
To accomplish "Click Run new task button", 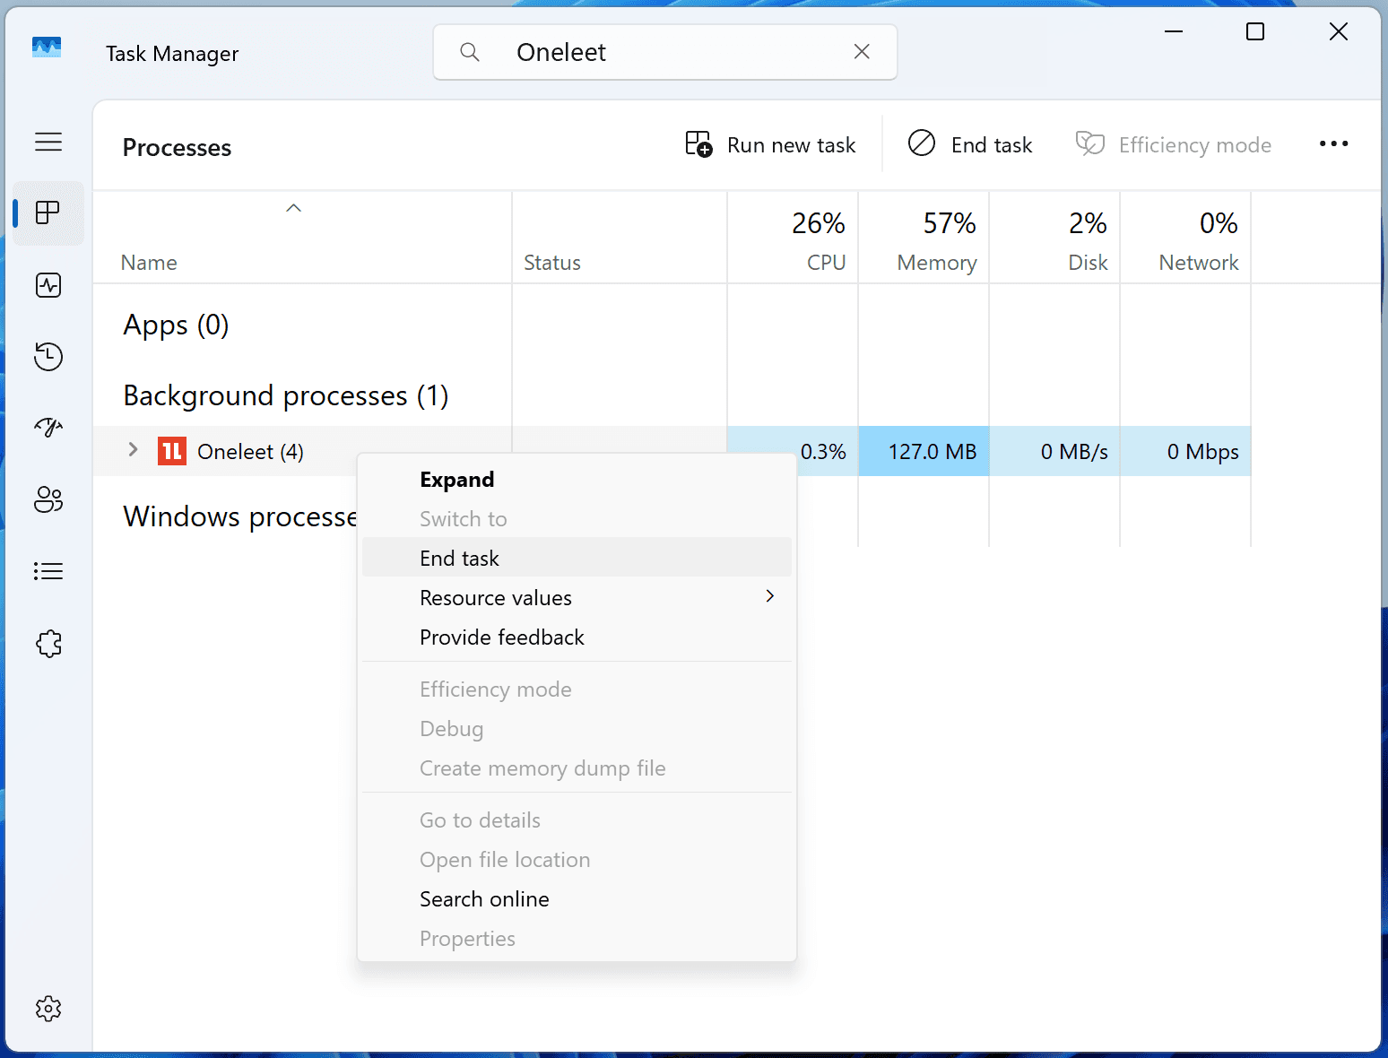I will [771, 145].
